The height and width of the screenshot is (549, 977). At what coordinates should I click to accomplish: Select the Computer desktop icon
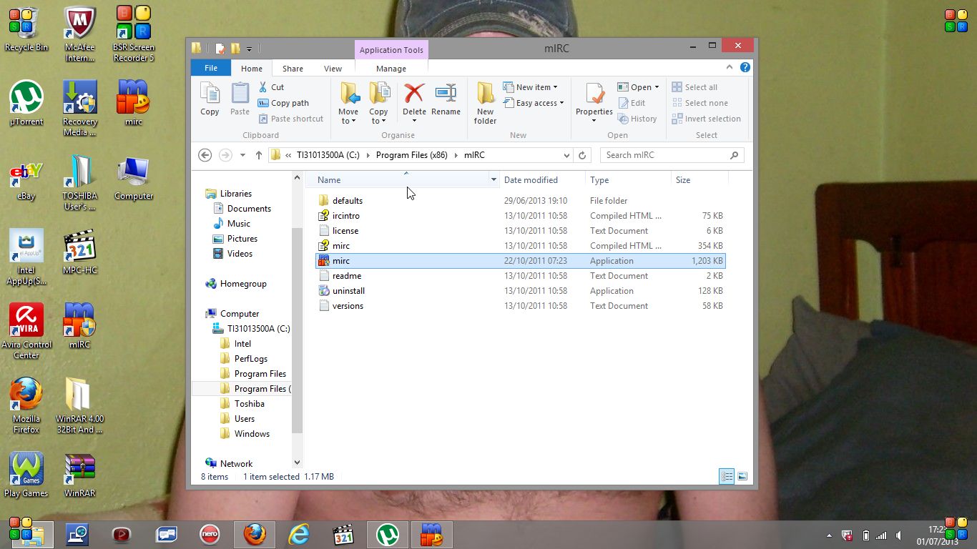point(134,179)
